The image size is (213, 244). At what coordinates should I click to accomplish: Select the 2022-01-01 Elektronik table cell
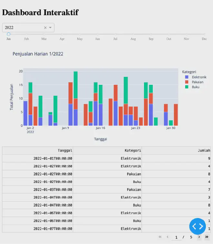[x=131, y=158]
